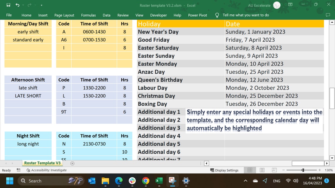Click the New Sheet plus button
The height and width of the screenshot is (188, 335).
(x=72, y=163)
